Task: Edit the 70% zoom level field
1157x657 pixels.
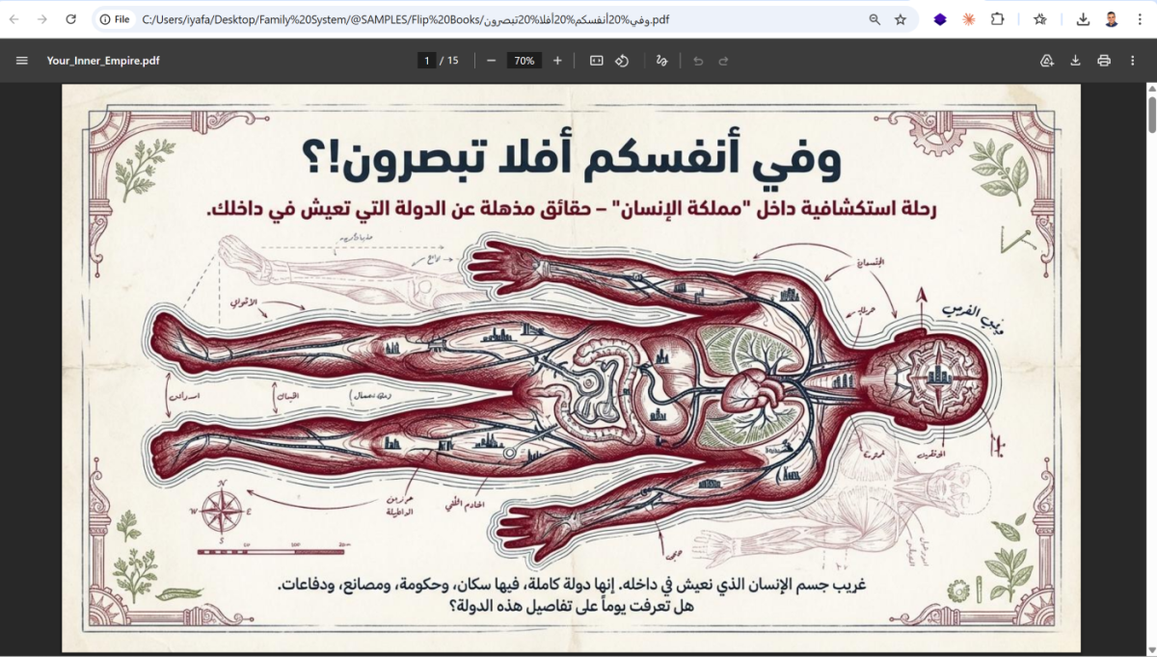Action: (x=524, y=61)
